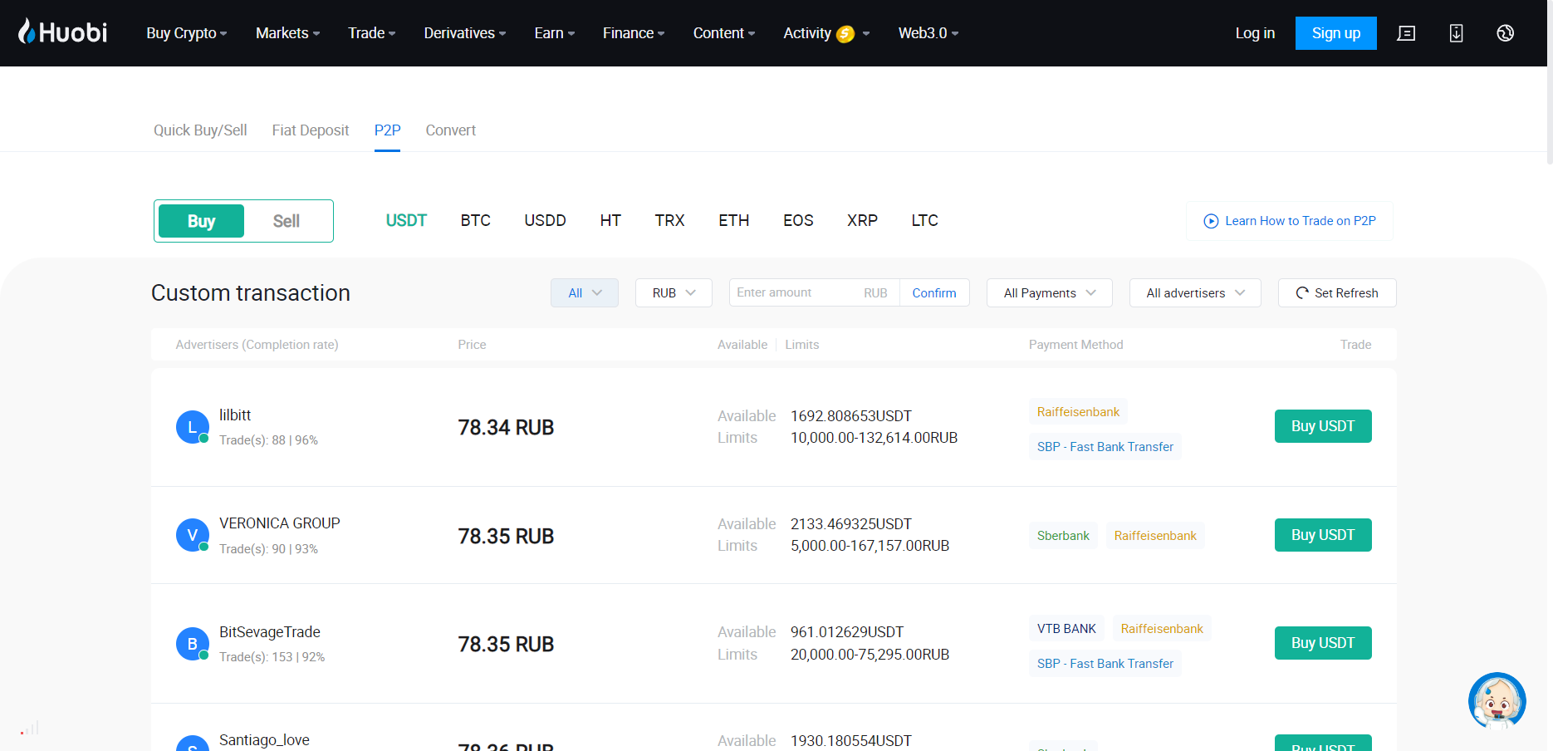This screenshot has height=751, width=1553.
Task: Click the Enter amount input field
Action: 793,293
